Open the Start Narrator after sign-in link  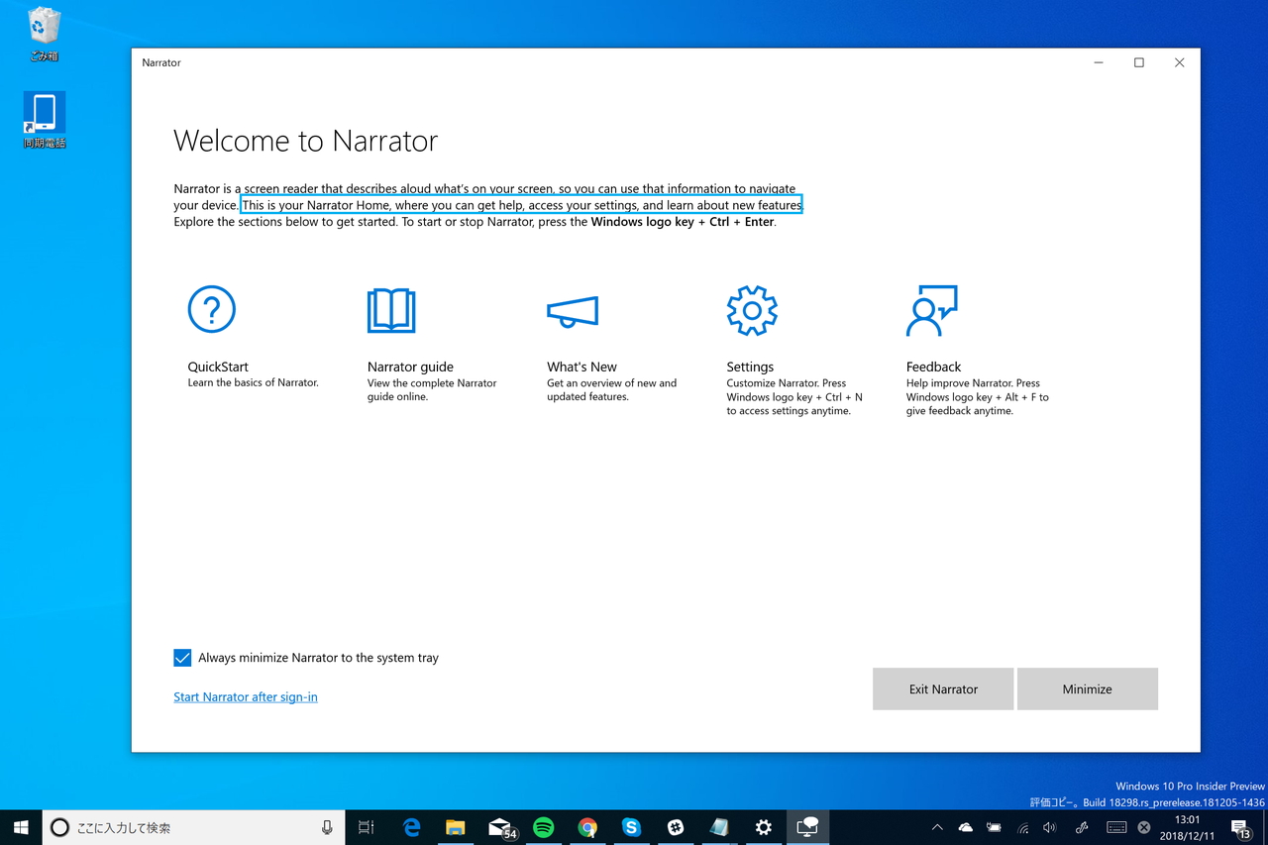(x=246, y=697)
